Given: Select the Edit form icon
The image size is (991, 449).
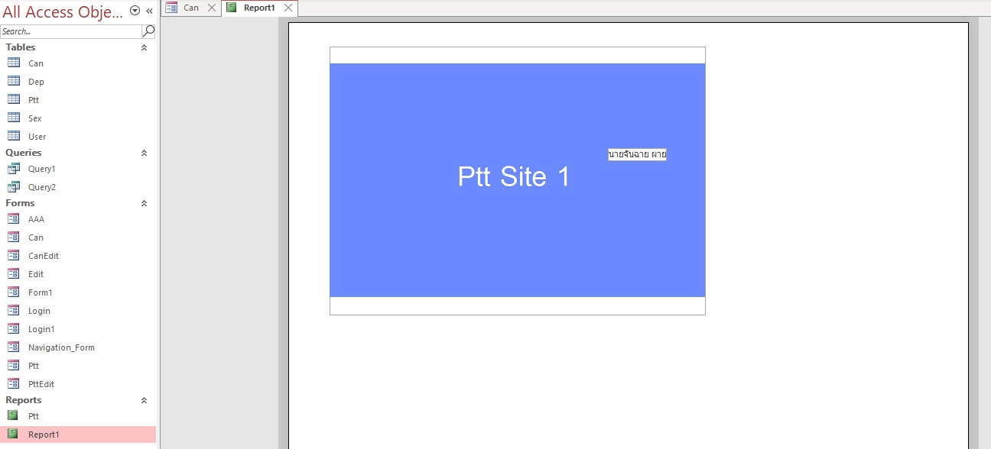Looking at the screenshot, I should 13,274.
